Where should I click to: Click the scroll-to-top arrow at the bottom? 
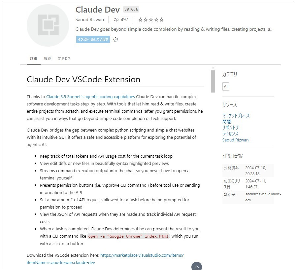pyautogui.click(x=197, y=266)
